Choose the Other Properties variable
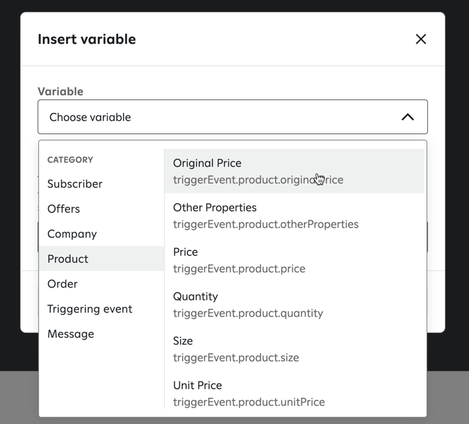 point(295,215)
